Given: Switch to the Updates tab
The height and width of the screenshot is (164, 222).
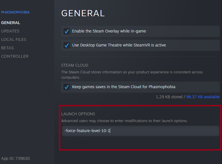Looking at the screenshot, I should coord(10,31).
